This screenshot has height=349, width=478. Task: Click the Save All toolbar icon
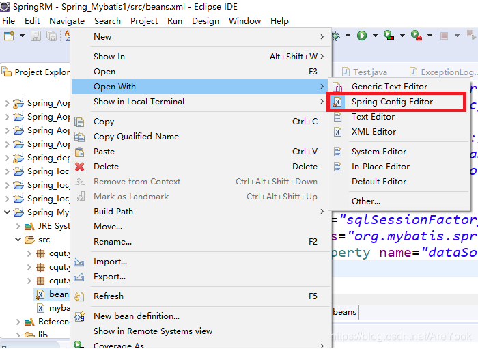(x=51, y=36)
